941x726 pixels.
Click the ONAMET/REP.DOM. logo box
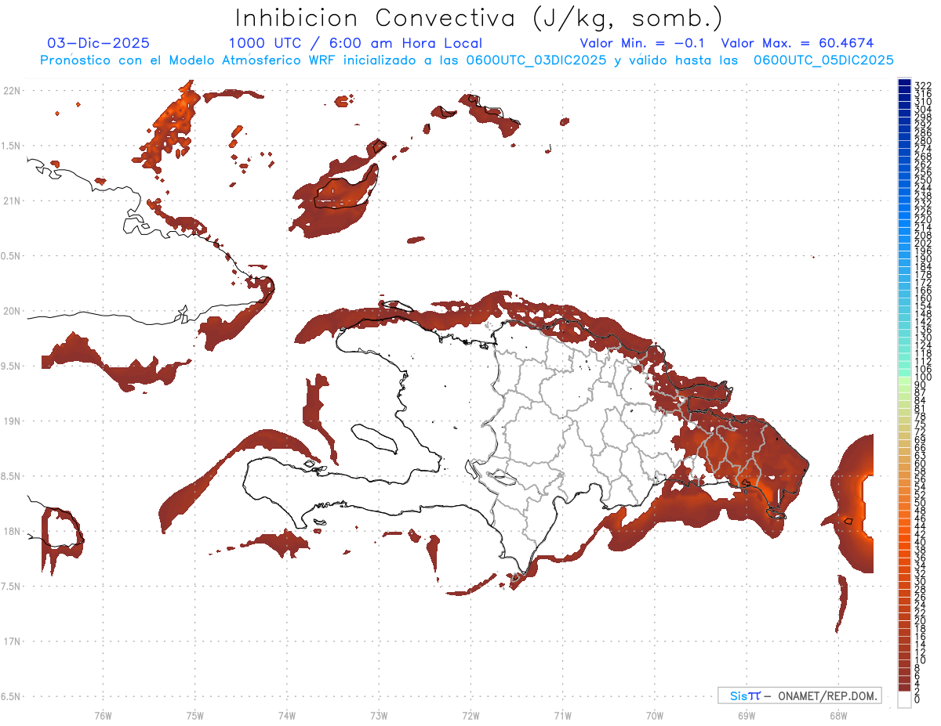coord(800,695)
